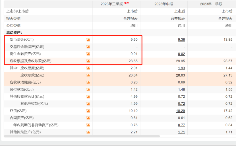
Task: Open chart icon for 其中：应收票据 row
Action: click(x=88, y=68)
